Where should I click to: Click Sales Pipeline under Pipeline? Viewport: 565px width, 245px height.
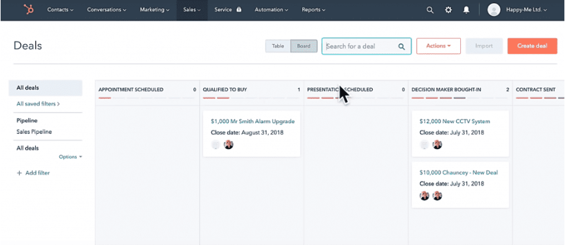(34, 132)
